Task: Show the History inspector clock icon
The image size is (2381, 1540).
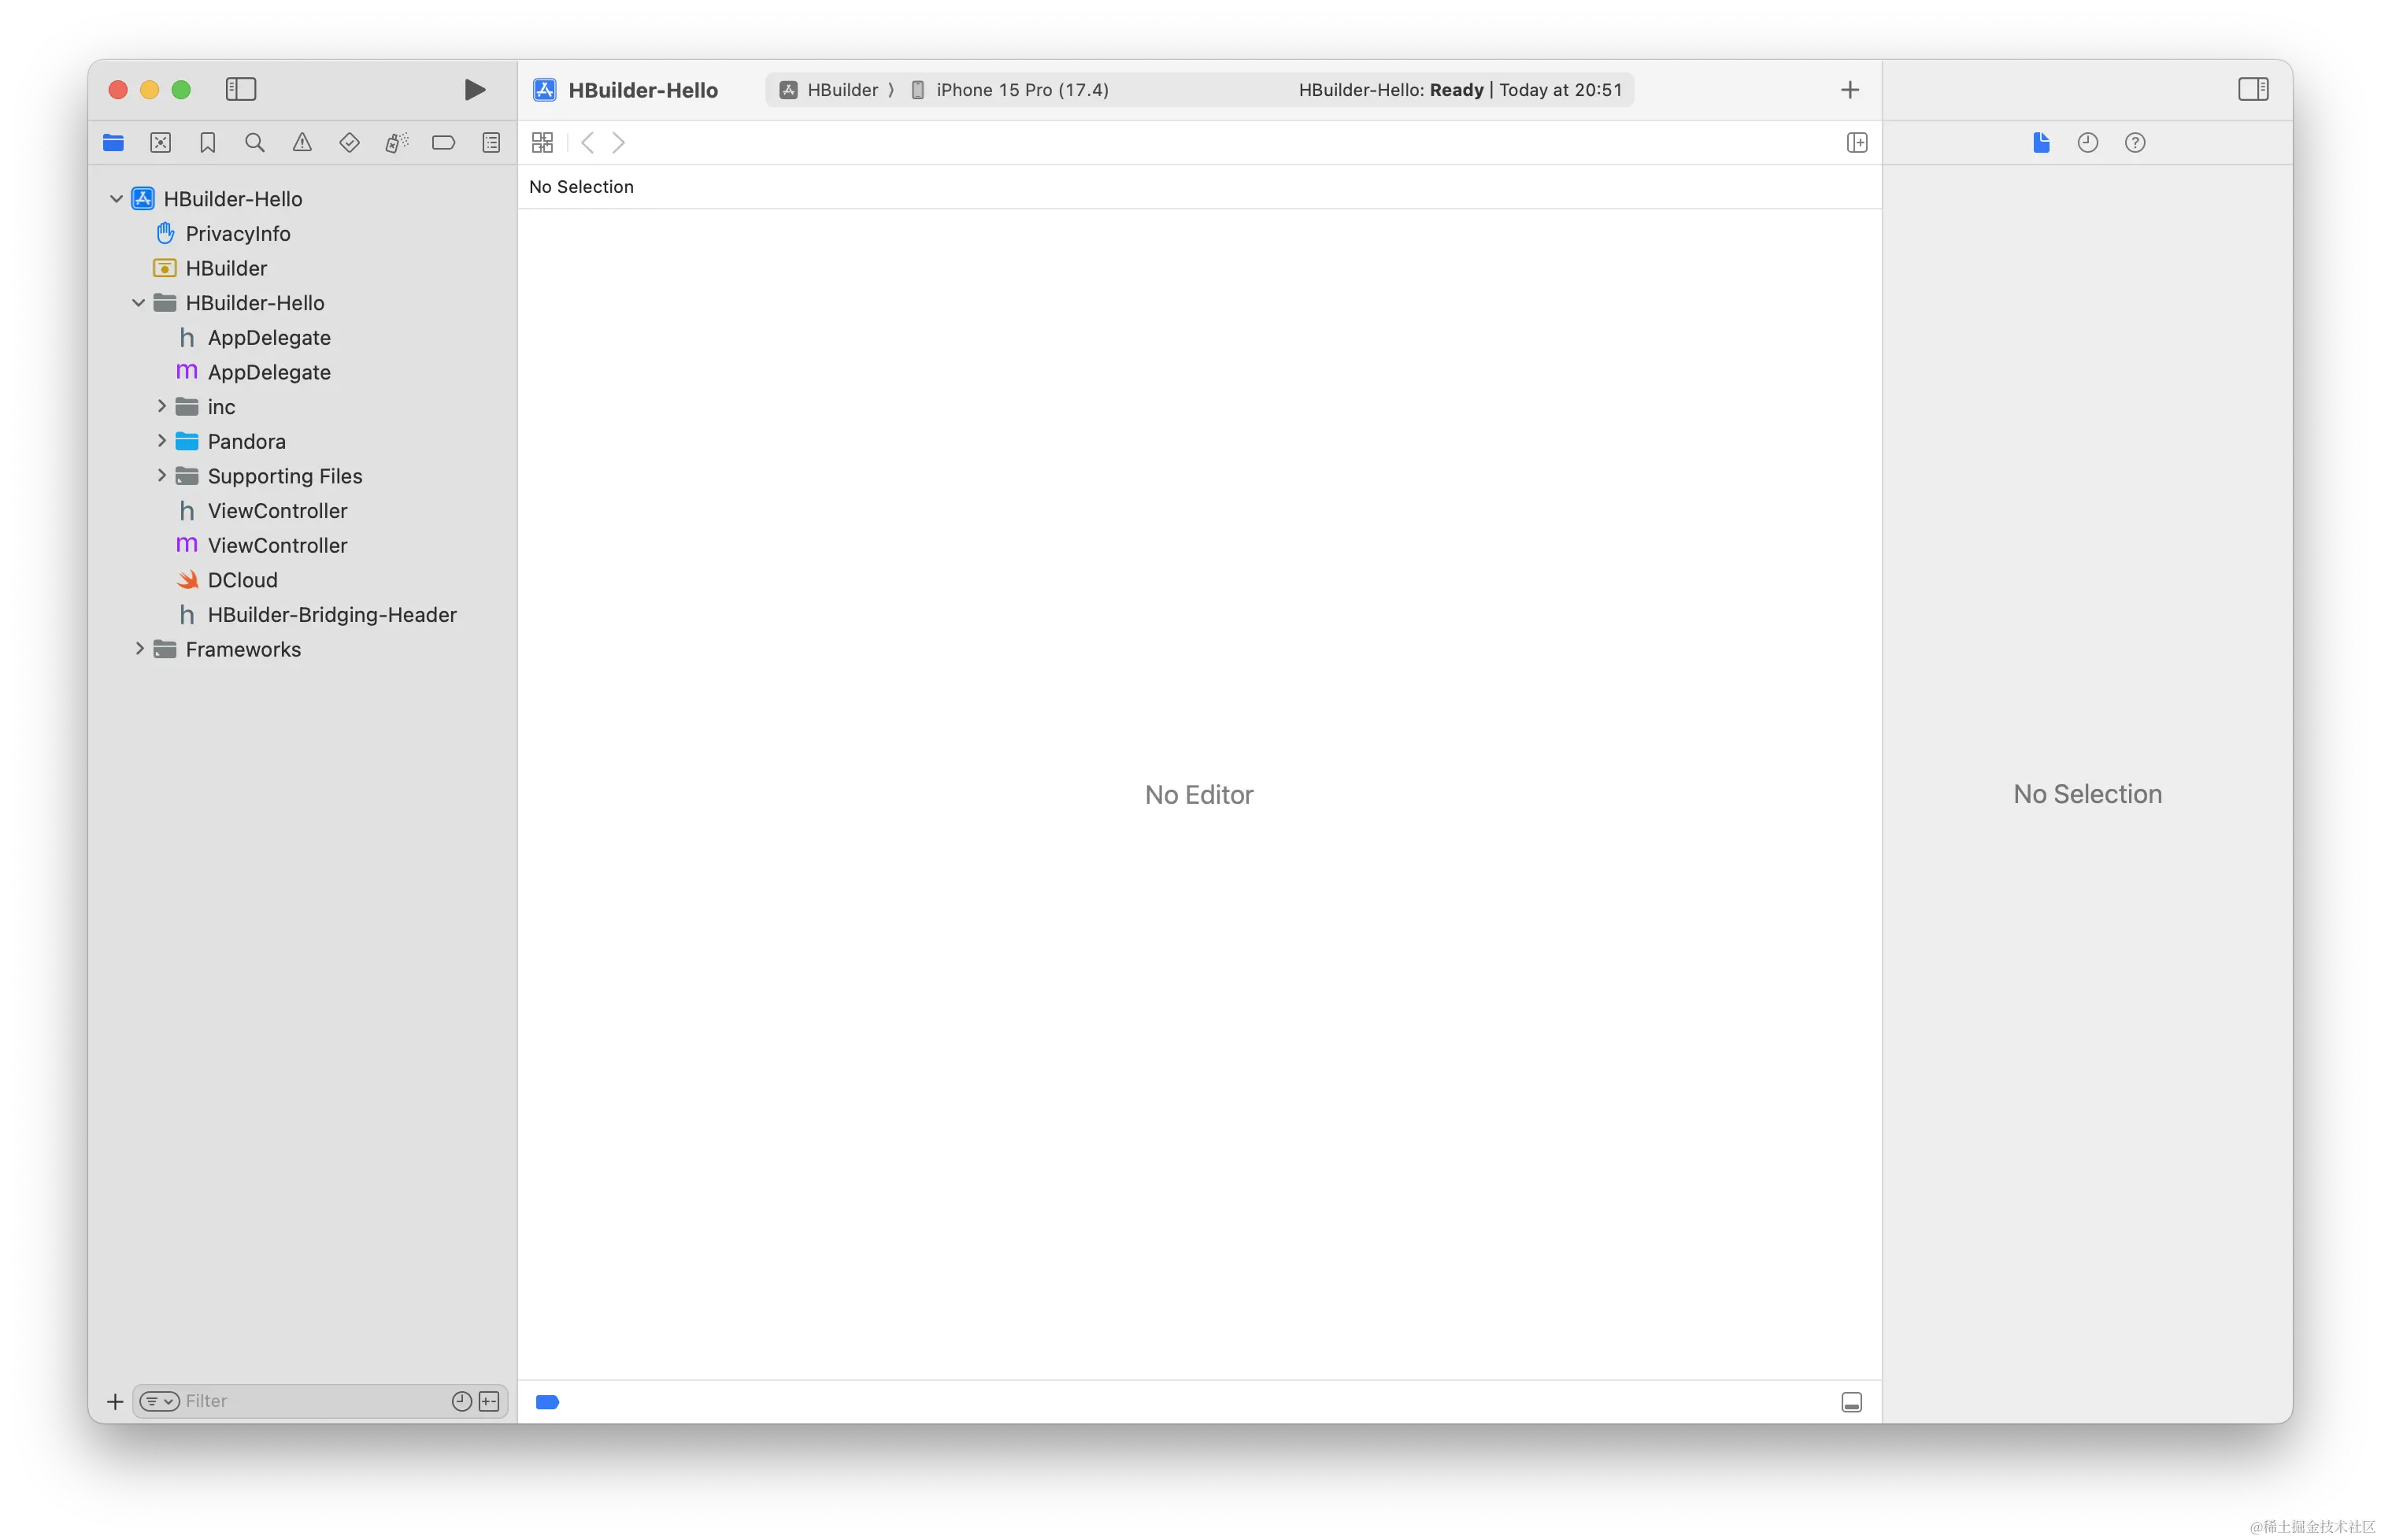Action: pyautogui.click(x=2088, y=143)
